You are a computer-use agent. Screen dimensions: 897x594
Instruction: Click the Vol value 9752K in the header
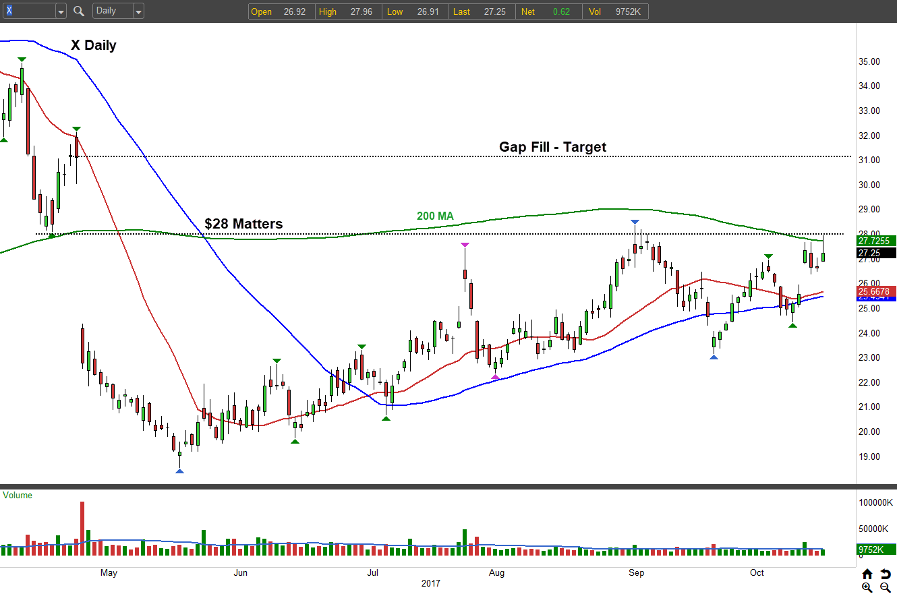point(629,11)
